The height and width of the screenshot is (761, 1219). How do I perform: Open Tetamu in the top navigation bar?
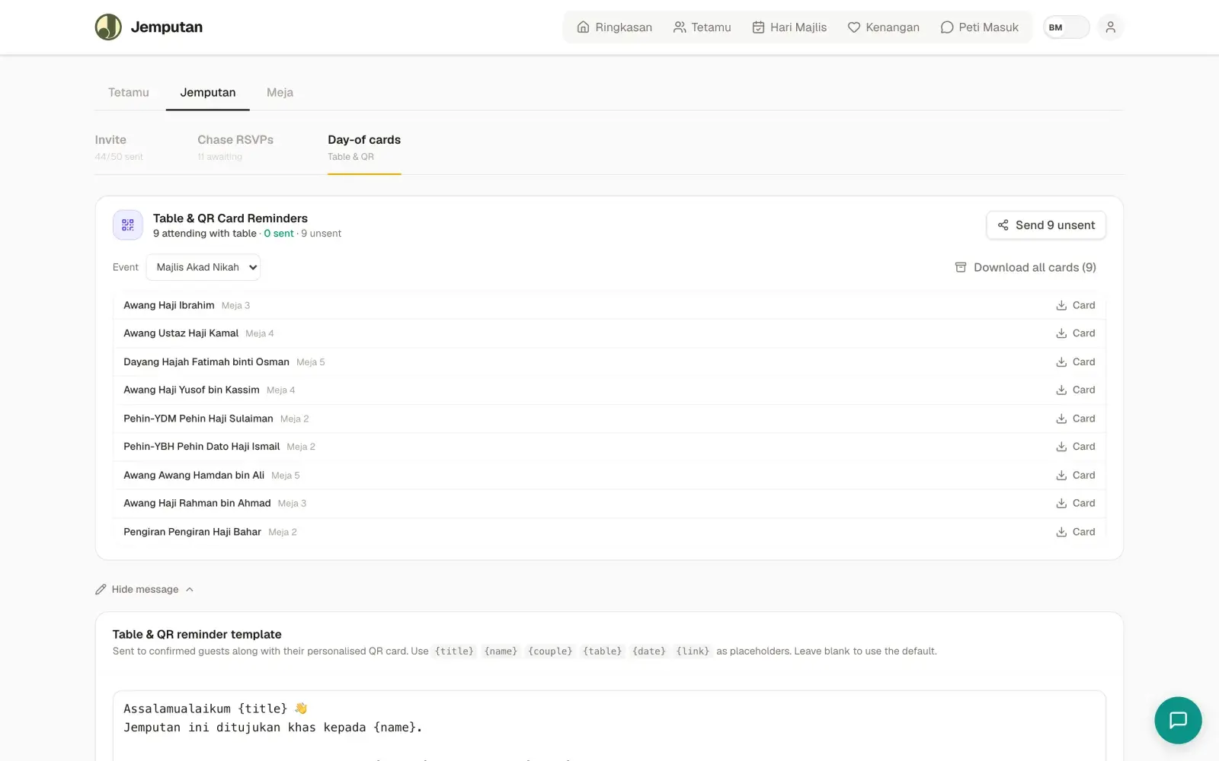click(702, 27)
